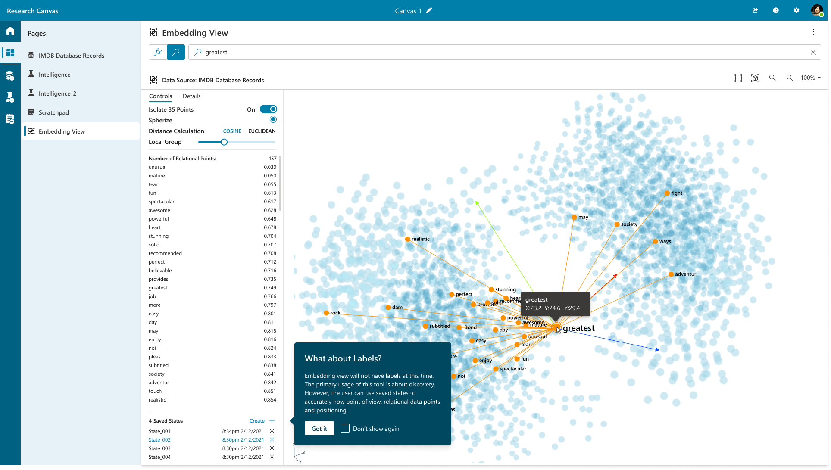Adjust the Local Group slider handle

click(224, 142)
